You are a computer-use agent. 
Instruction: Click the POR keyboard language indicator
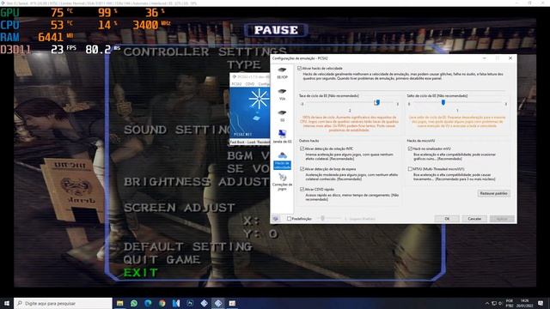tap(510, 303)
